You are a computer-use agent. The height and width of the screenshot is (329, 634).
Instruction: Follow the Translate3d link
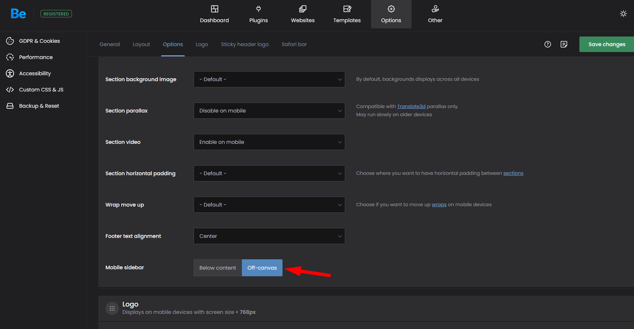[x=411, y=106]
